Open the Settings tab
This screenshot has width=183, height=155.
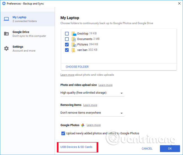[28, 48]
